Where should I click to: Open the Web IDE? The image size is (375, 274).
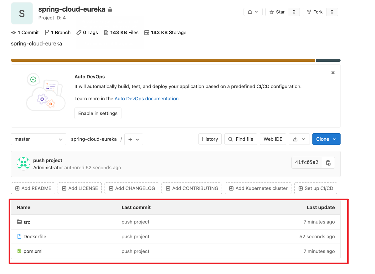(273, 139)
